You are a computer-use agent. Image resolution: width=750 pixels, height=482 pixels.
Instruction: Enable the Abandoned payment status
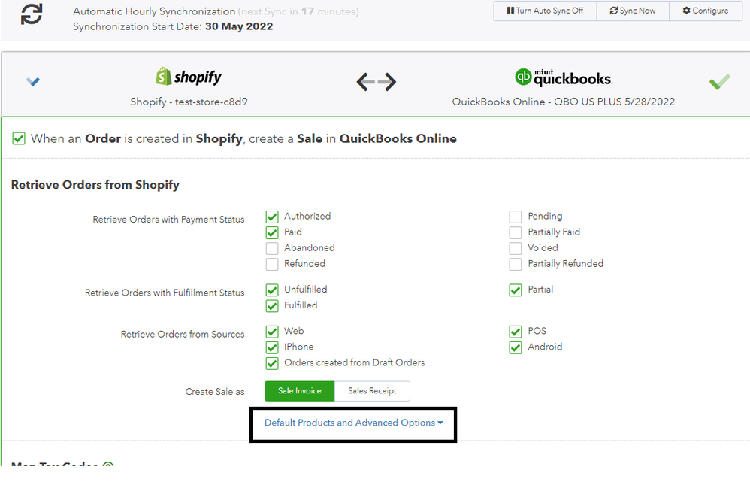[x=272, y=248]
